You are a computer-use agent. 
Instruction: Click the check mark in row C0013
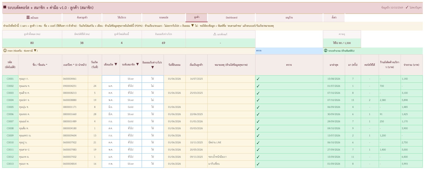258,164
